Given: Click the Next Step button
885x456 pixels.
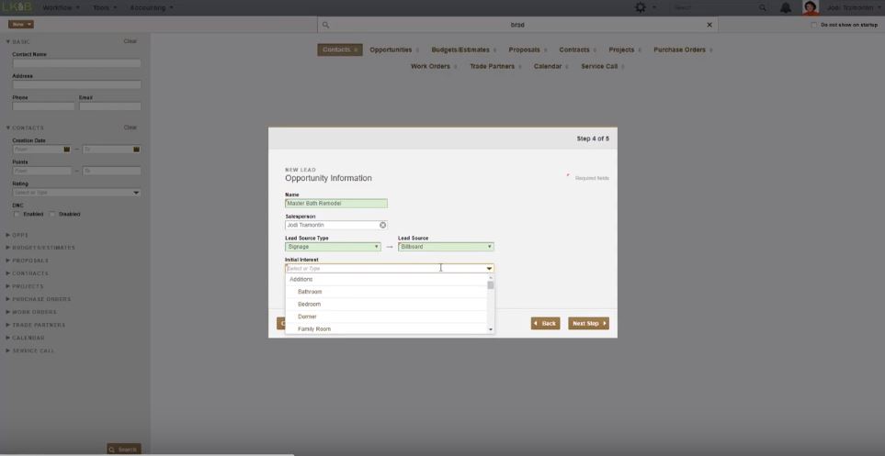Looking at the screenshot, I should pos(588,323).
